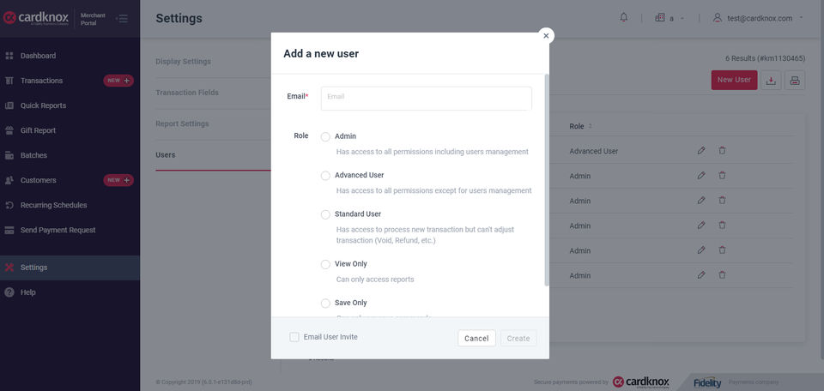Click the edit pencil for Advanced User row

(x=701, y=151)
